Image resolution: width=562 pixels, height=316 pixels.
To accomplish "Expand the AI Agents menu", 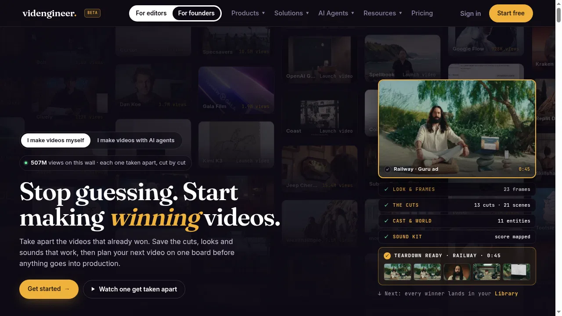I will 336,13.
